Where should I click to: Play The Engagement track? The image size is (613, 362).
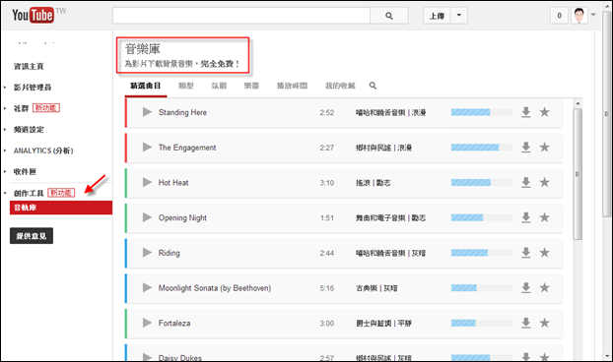click(x=147, y=148)
